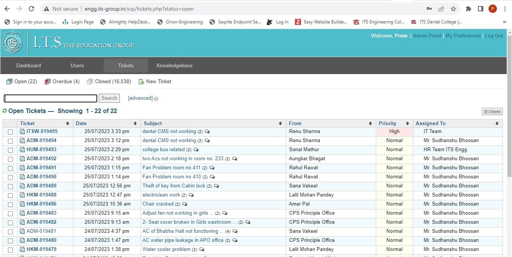Image resolution: width=512 pixels, height=257 pixels.
Task: Switch to the Tickets tab
Action: coord(126,65)
